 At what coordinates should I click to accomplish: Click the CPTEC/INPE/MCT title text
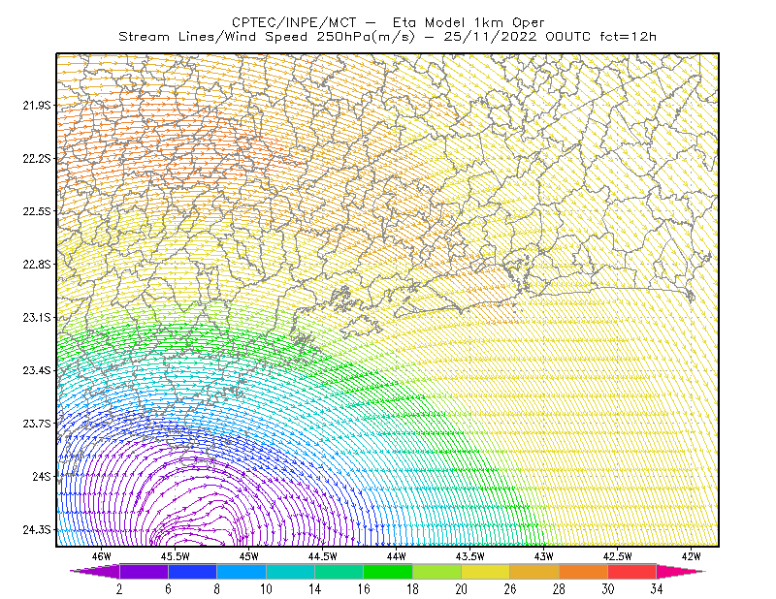point(294,22)
